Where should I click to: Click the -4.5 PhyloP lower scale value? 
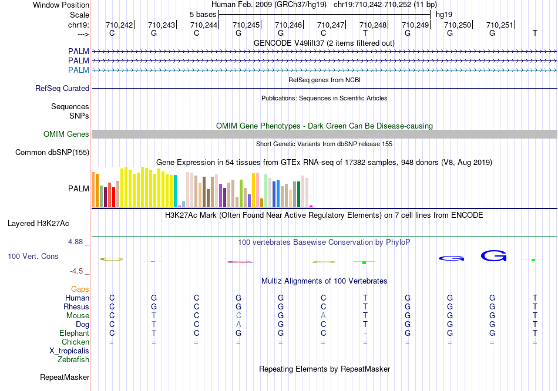point(76,271)
